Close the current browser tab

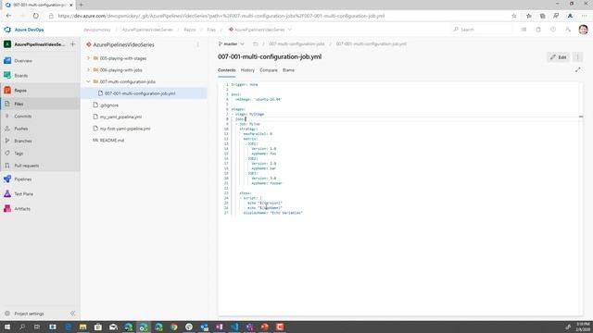click(x=70, y=5)
